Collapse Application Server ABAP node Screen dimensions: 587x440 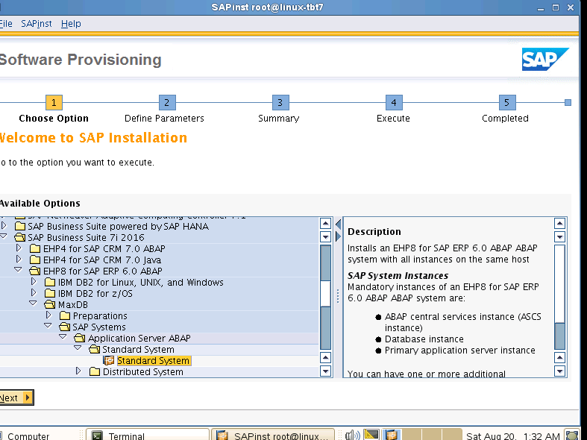[63, 337]
